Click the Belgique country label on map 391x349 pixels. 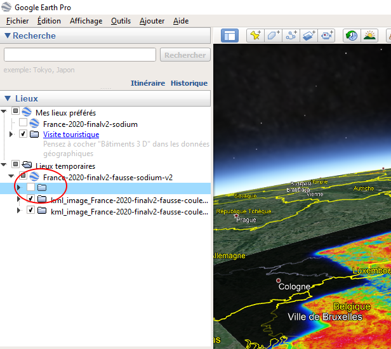(352, 306)
